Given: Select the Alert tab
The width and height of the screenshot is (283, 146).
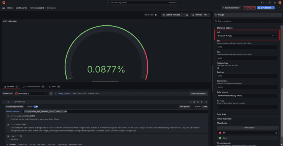Looking at the screenshot, I should point(54,87).
